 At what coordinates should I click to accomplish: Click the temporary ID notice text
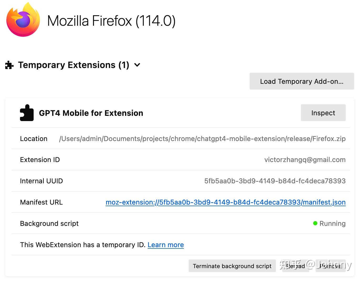click(82, 245)
